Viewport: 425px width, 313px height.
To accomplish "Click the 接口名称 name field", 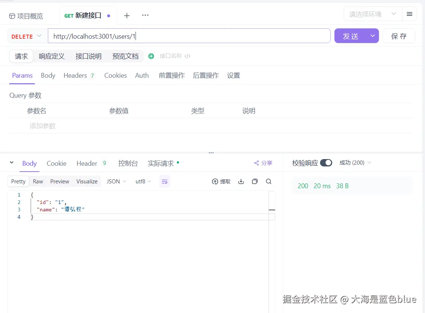I will pyautogui.click(x=171, y=56).
